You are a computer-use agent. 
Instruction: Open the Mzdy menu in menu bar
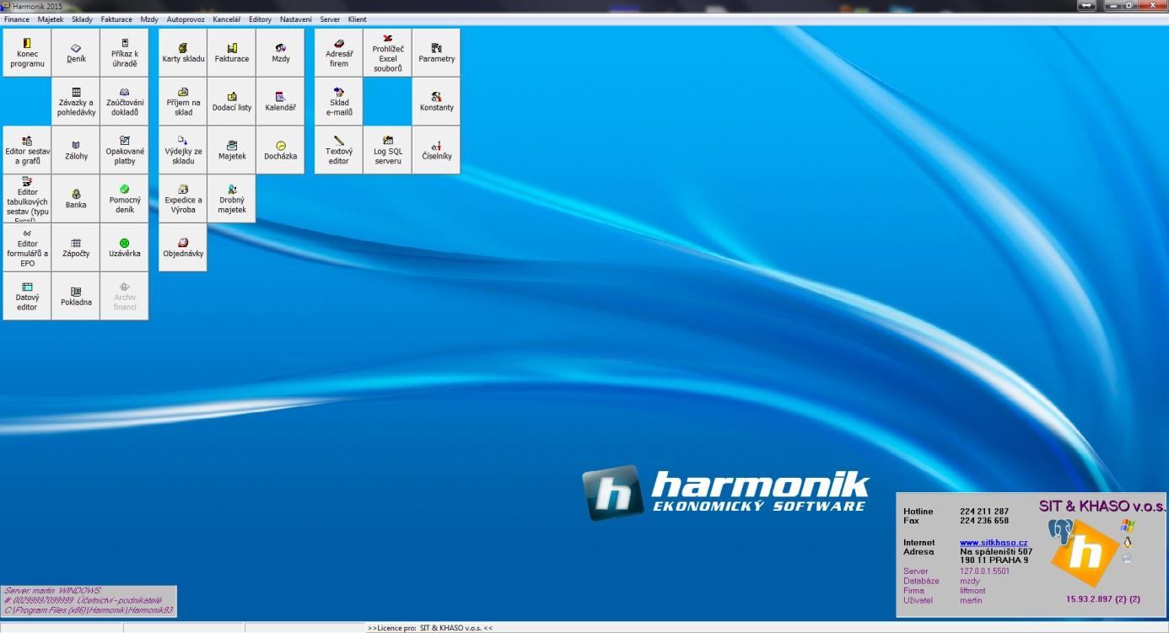tap(149, 19)
